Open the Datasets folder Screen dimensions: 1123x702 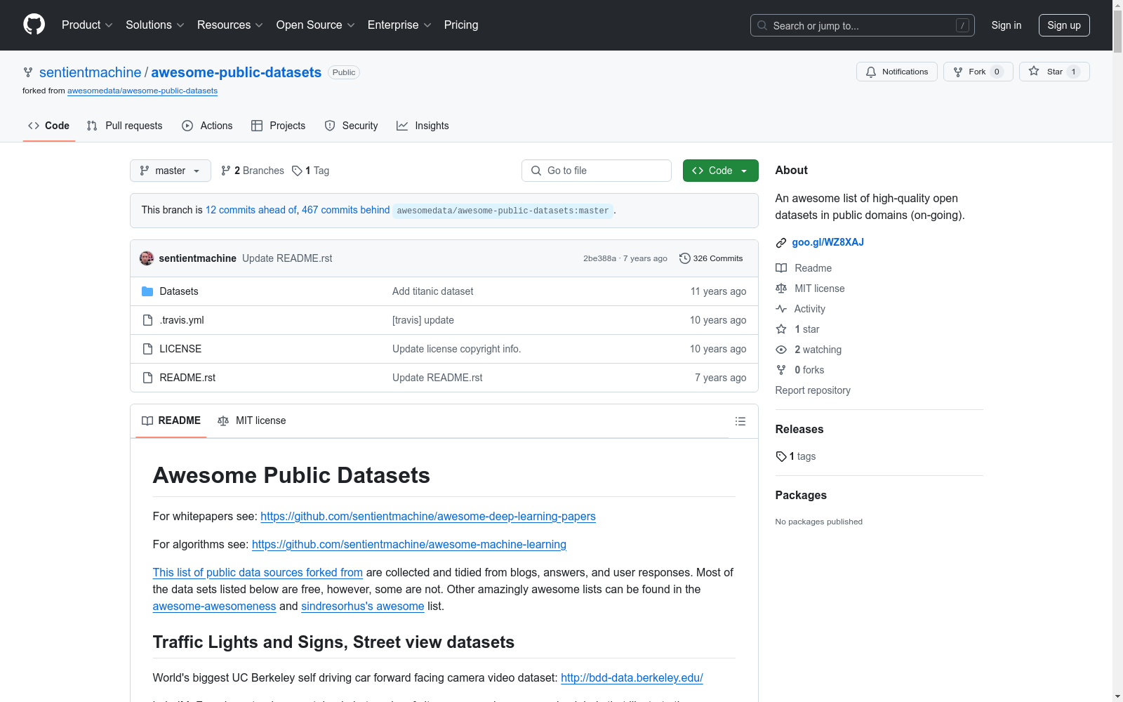coord(179,291)
